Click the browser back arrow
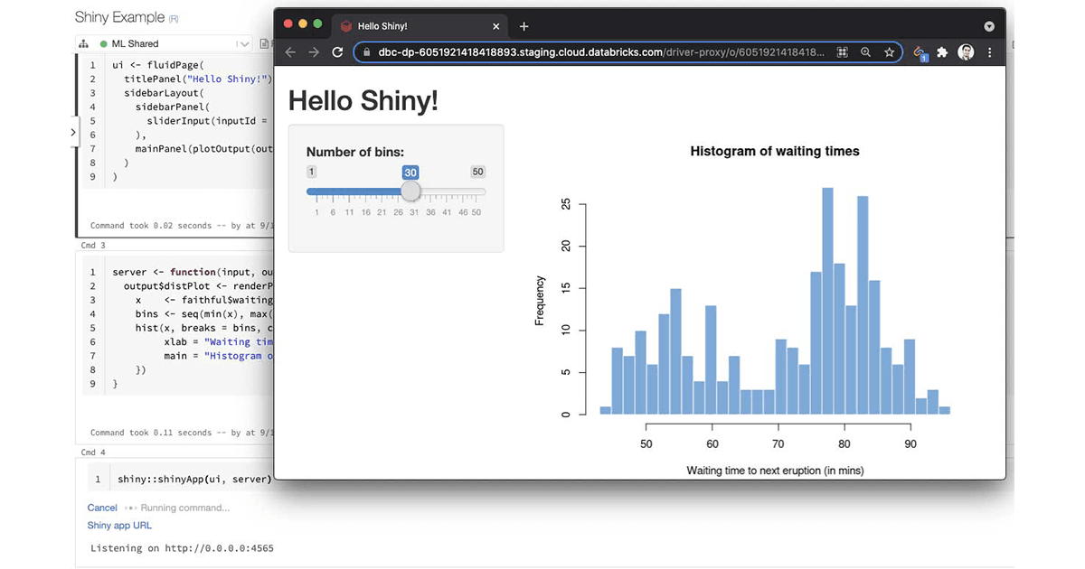1085x569 pixels. coord(290,52)
